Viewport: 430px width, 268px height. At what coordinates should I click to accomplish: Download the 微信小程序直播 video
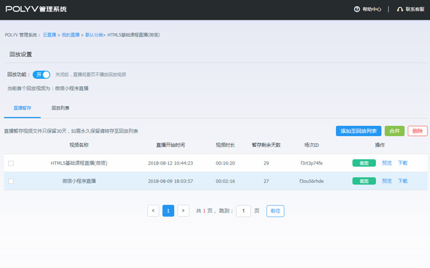pyautogui.click(x=402, y=181)
